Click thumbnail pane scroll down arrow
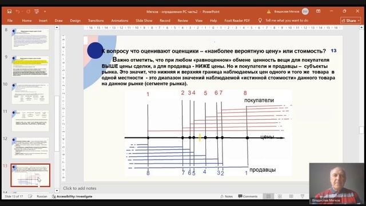Screen dimensions: 366x206 57,191
